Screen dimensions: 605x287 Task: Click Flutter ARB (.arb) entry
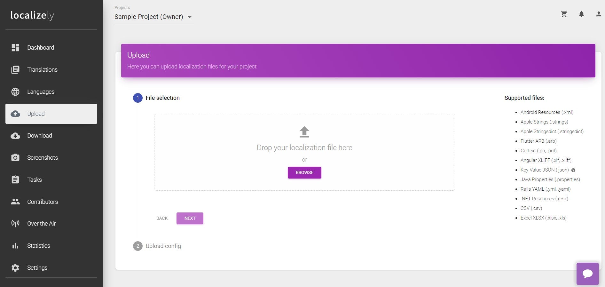(x=538, y=141)
